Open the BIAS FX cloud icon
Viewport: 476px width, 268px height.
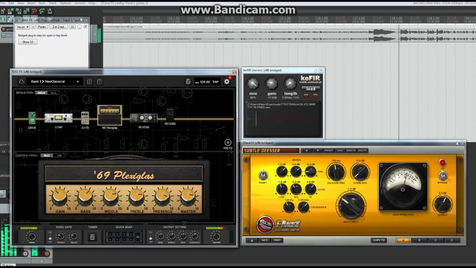(x=22, y=82)
